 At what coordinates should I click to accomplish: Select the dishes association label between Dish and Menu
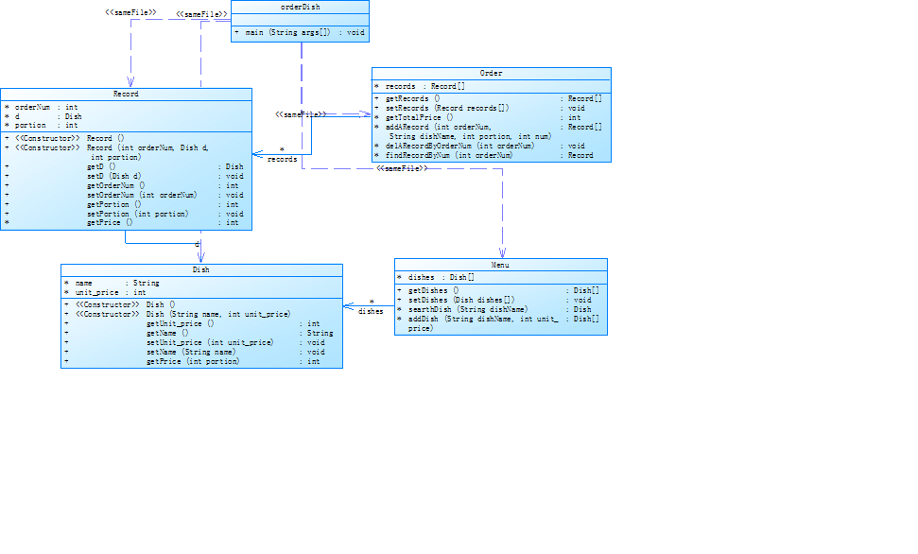tap(371, 312)
